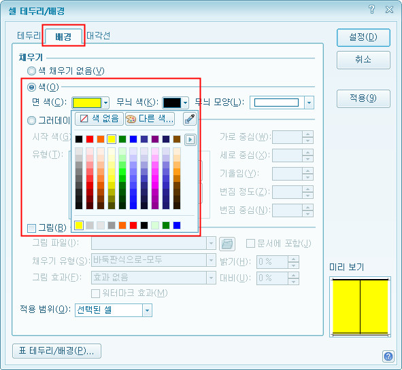Select the no color fill radio button
Screen dimensions: 402x370
(31, 71)
